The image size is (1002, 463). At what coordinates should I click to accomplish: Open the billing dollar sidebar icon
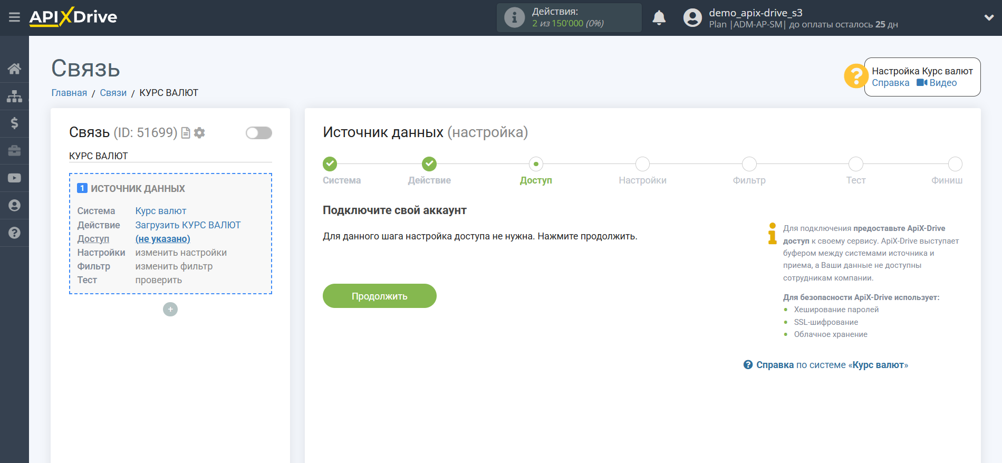click(x=14, y=123)
